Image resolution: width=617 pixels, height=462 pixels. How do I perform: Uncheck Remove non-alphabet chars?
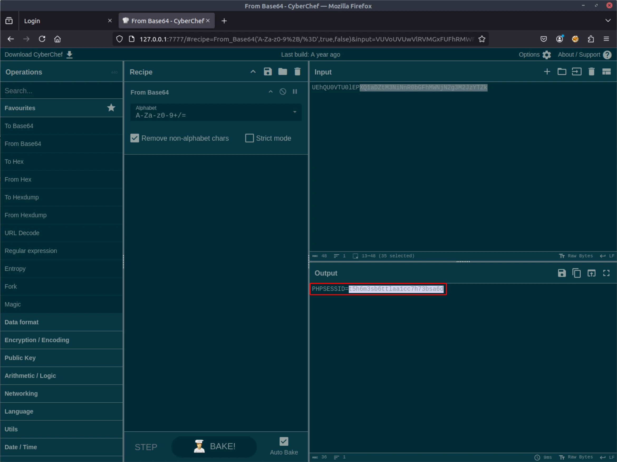click(135, 138)
